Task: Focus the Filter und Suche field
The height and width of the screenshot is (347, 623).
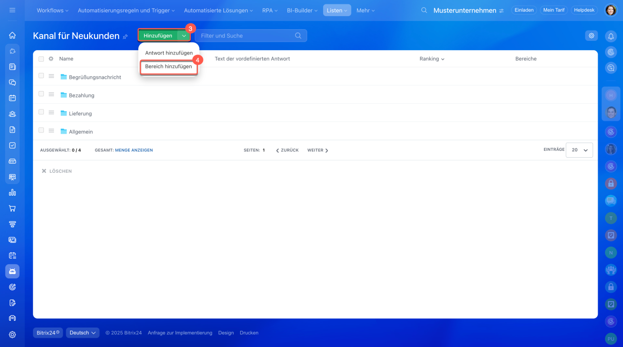Action: 251,36
